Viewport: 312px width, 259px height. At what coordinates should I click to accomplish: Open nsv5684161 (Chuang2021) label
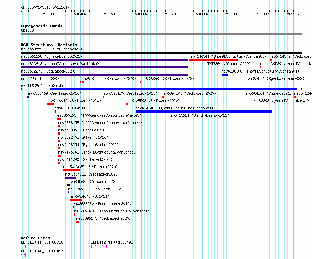267,93
